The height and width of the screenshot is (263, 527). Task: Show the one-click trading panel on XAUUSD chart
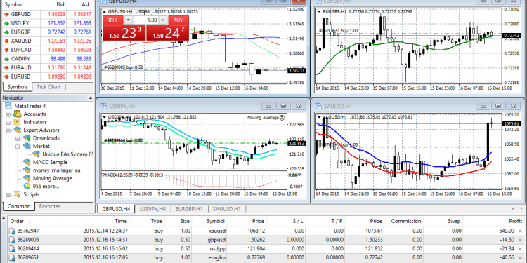point(318,117)
